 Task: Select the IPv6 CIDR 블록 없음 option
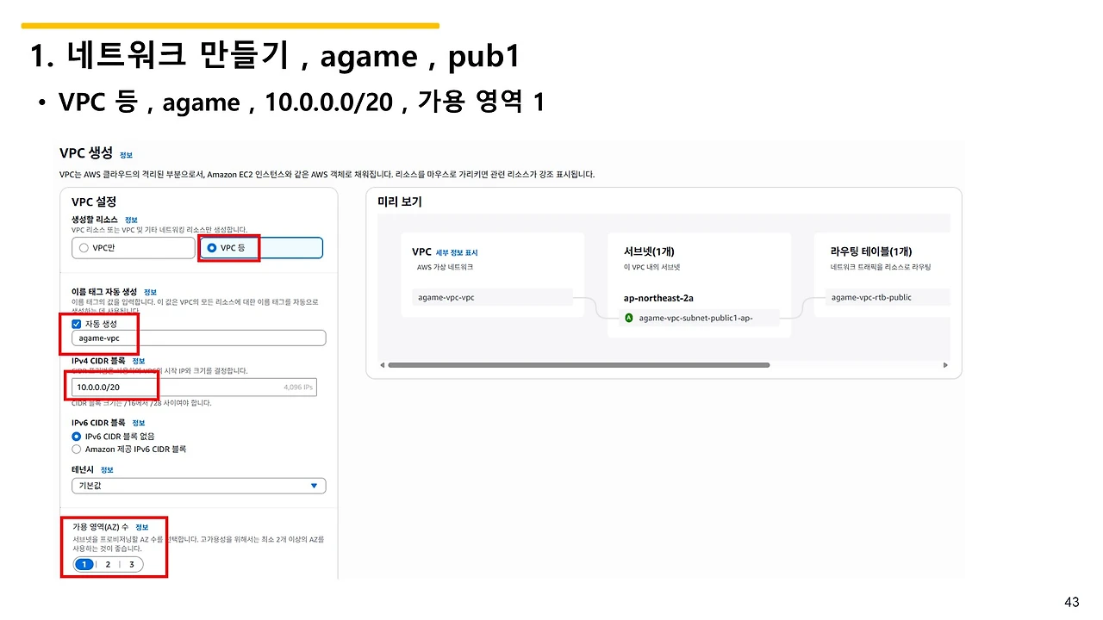77,437
